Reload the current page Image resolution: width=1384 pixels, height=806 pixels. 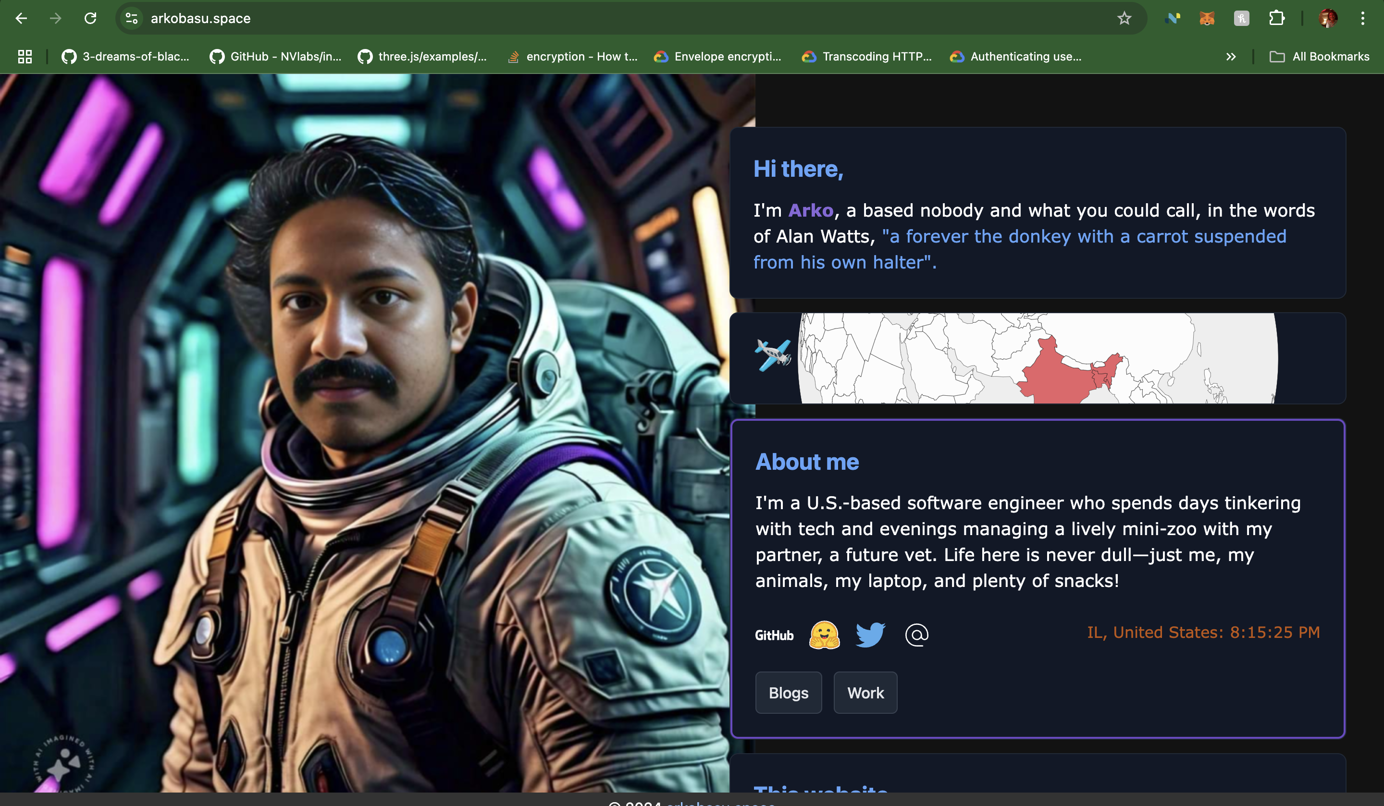pyautogui.click(x=91, y=18)
